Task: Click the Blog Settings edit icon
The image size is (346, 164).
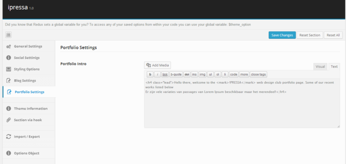Action: click(8, 81)
